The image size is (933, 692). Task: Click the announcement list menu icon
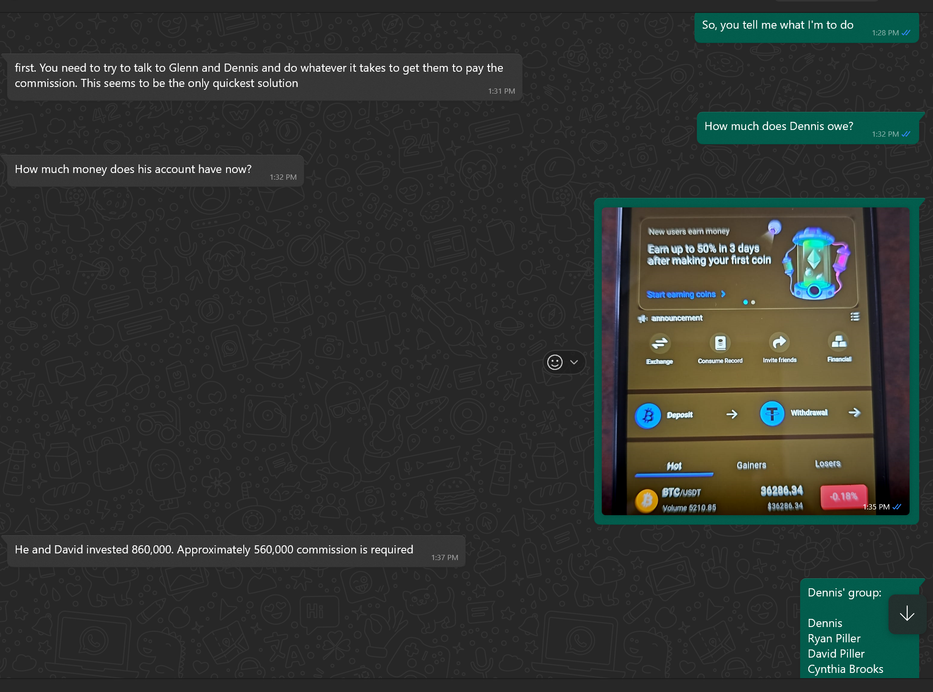pos(855,316)
